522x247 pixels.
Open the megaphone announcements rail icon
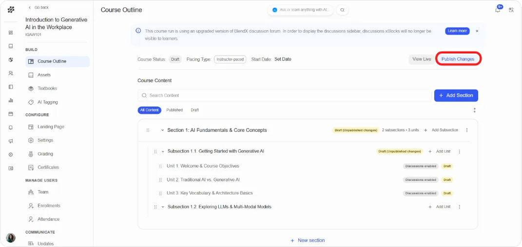(x=11, y=141)
